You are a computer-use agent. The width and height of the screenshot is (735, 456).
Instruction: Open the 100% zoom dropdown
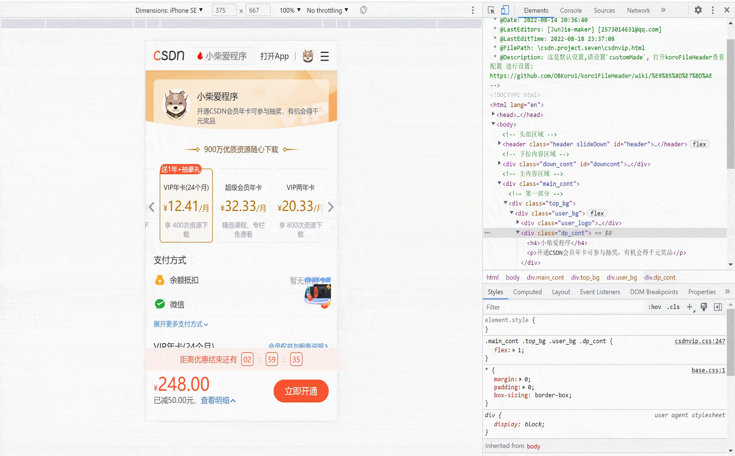(x=290, y=10)
